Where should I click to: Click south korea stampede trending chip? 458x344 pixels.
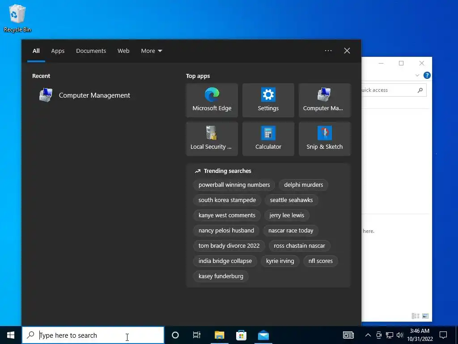click(x=227, y=200)
